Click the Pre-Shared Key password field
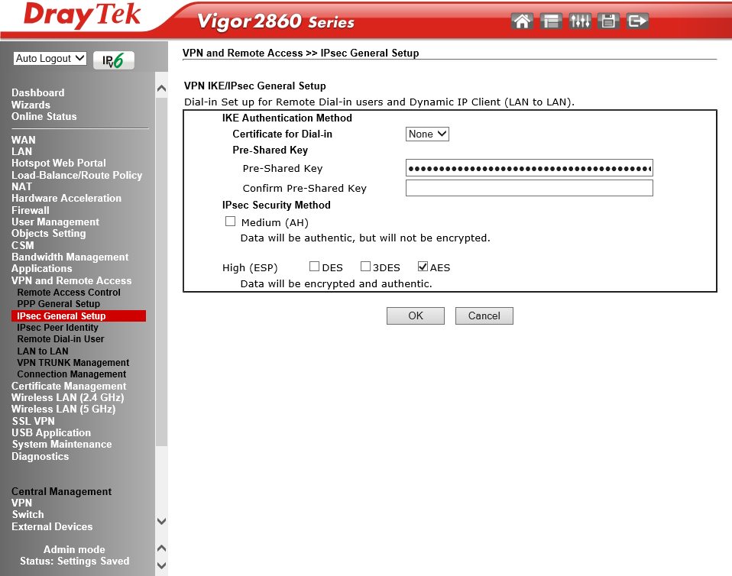732x576 pixels. (529, 168)
